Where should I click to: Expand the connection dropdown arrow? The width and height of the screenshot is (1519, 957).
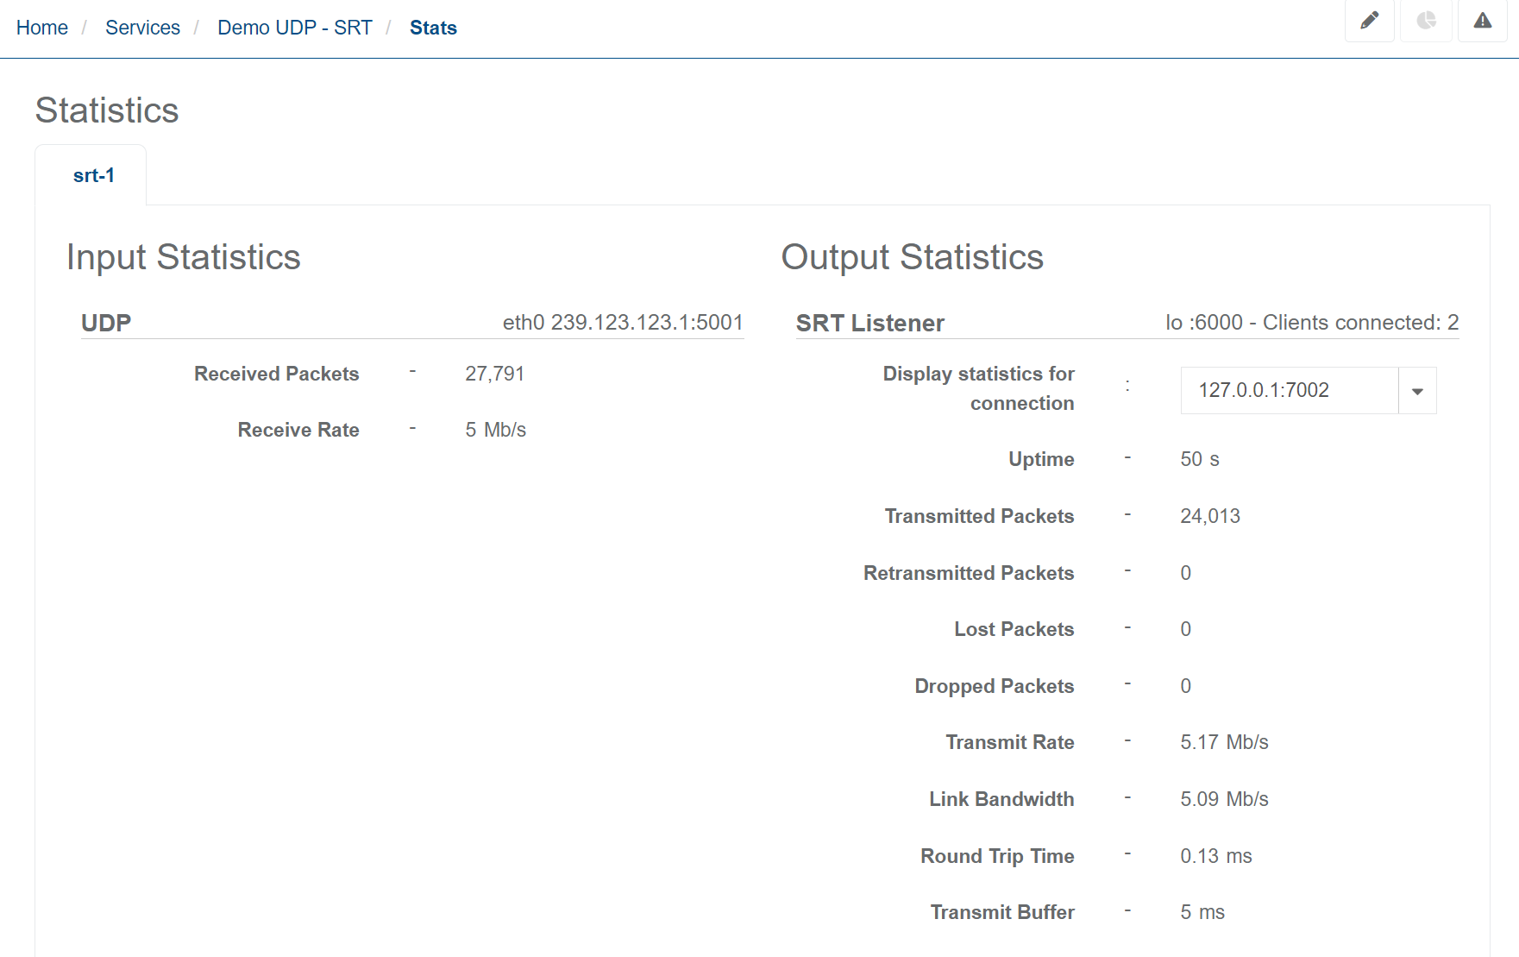pos(1416,391)
